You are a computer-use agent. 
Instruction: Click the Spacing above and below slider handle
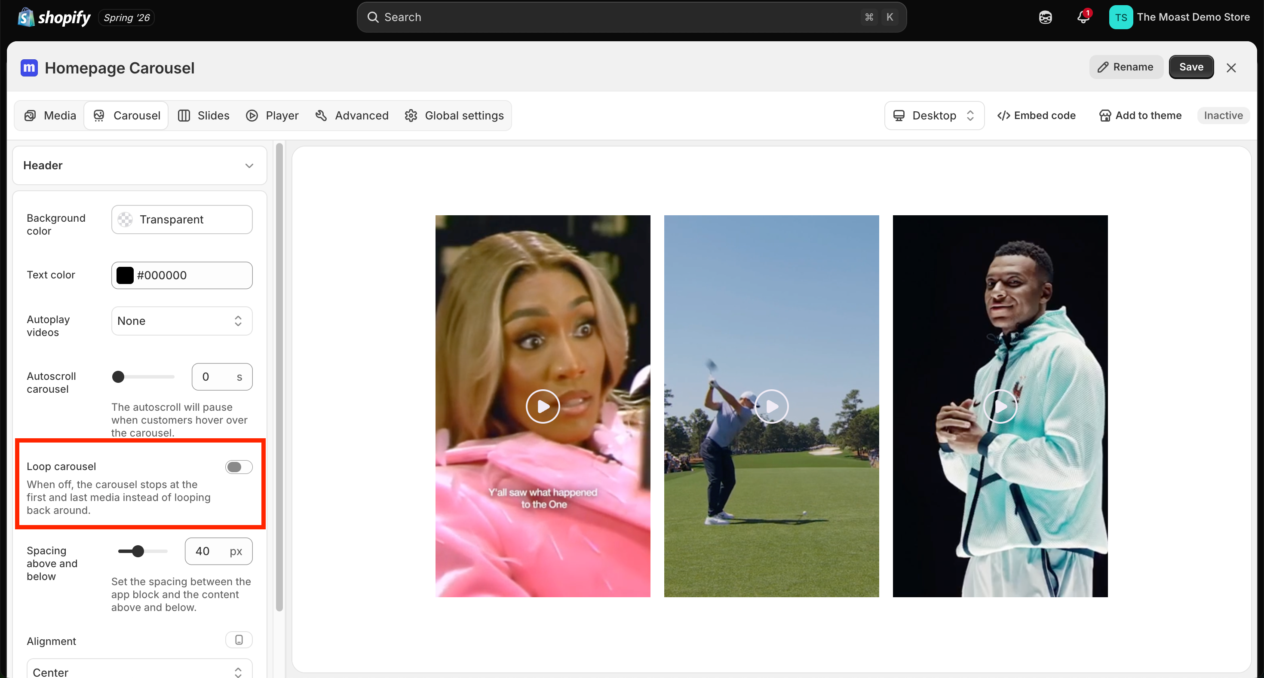pyautogui.click(x=138, y=551)
